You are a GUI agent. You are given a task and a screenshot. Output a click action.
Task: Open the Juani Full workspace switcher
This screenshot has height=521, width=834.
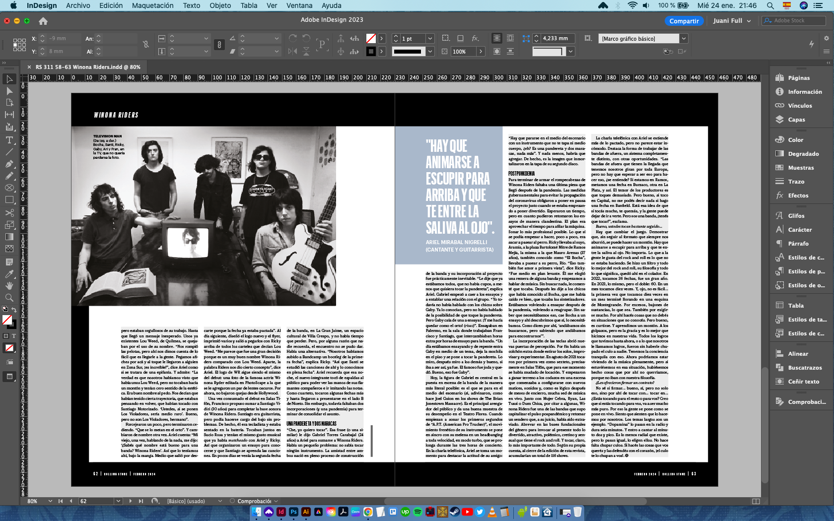click(x=732, y=21)
